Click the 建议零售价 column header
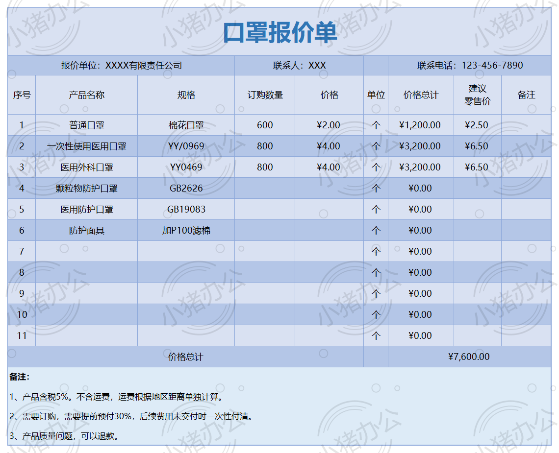559x453 pixels. pyautogui.click(x=478, y=95)
